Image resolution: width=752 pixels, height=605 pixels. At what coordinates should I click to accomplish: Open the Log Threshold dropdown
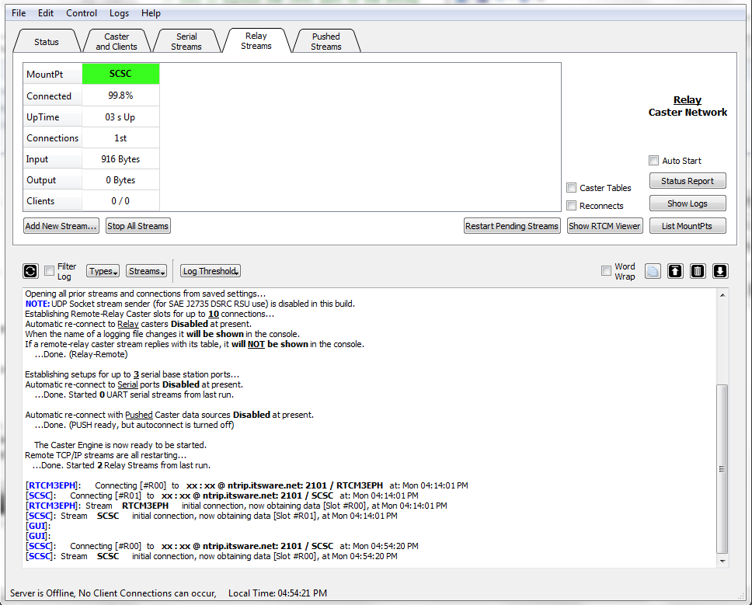tap(210, 270)
